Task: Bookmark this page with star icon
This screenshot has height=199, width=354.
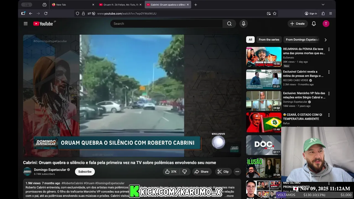Action: pos(275,14)
